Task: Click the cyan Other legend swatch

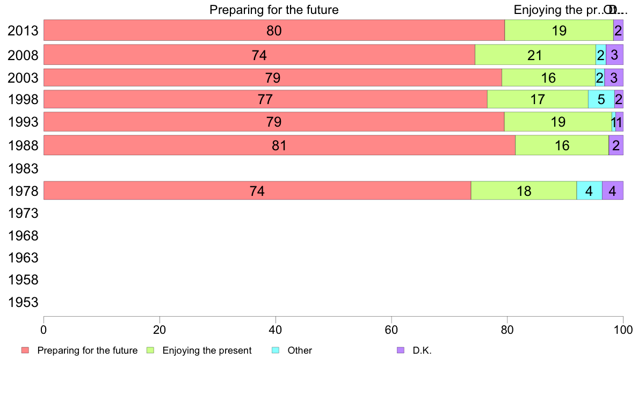Action: 275,350
